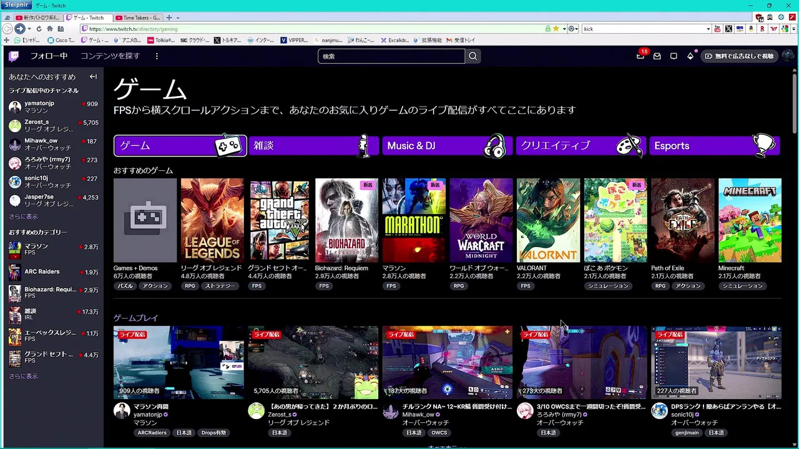Viewport: 799px width, 449px height.
Task: Open the search box history dropdown
Action: [708, 29]
